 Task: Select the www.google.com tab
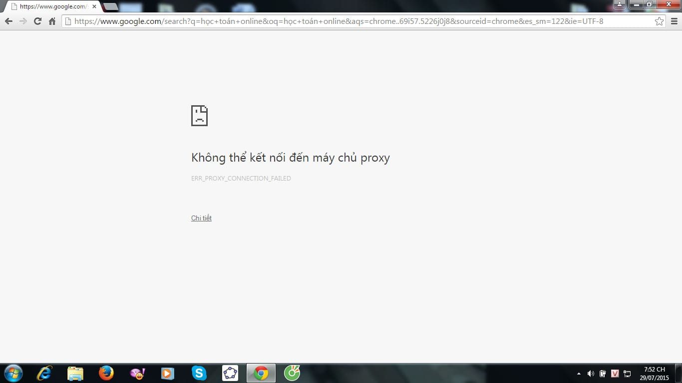(50, 6)
